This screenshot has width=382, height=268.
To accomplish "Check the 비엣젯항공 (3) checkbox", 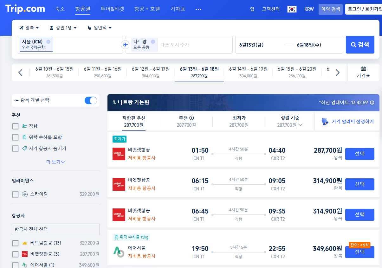I will (15, 254).
